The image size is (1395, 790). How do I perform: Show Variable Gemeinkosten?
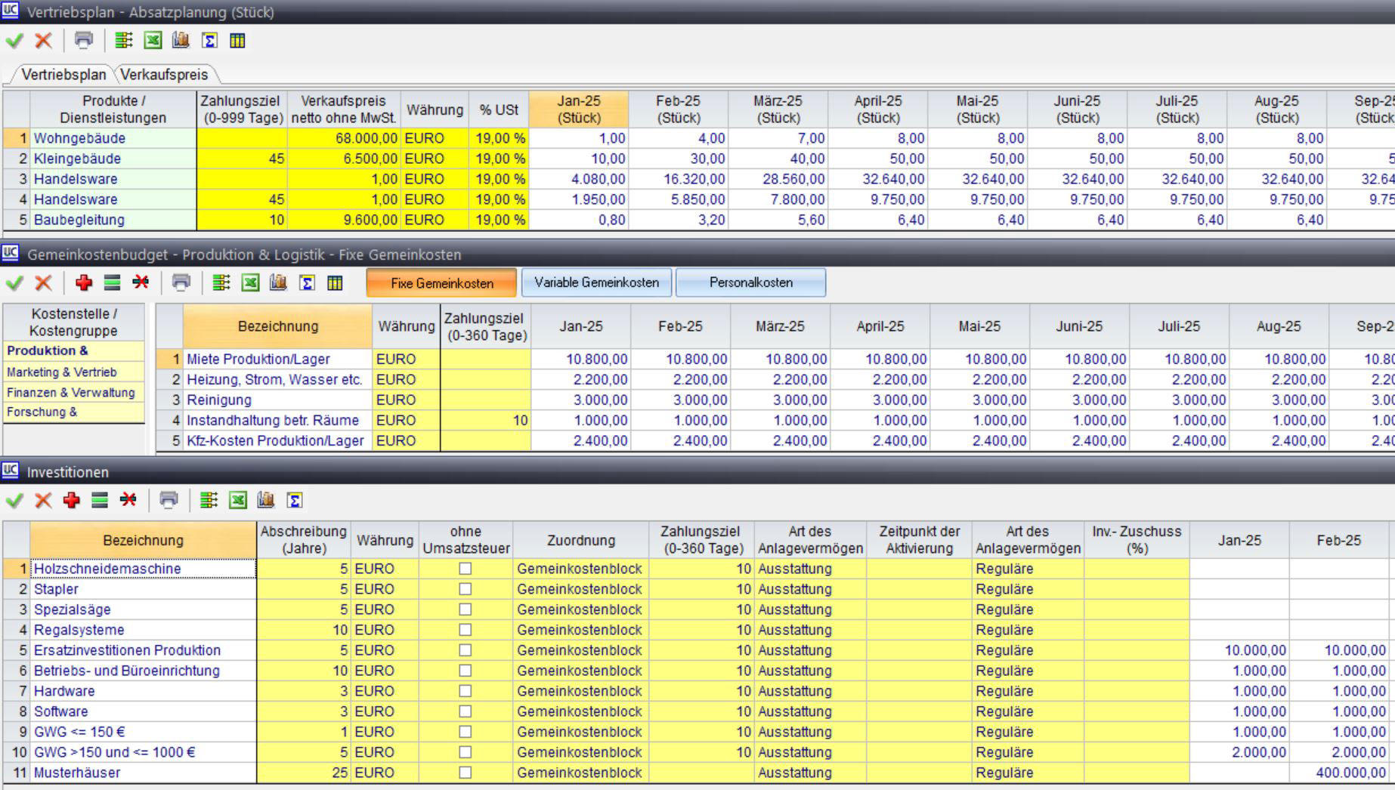tap(596, 282)
